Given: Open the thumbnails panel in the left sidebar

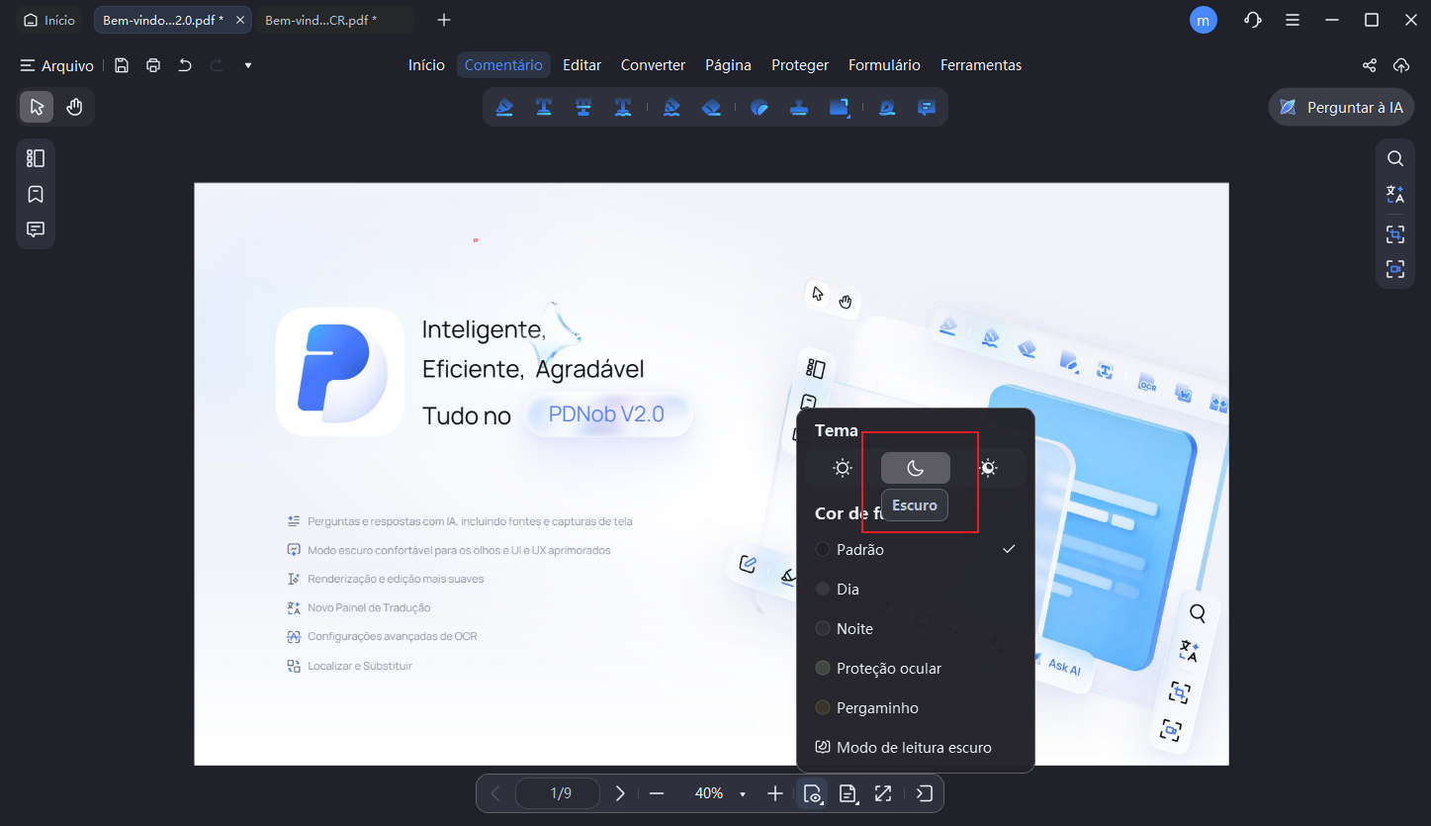Looking at the screenshot, I should point(36,157).
